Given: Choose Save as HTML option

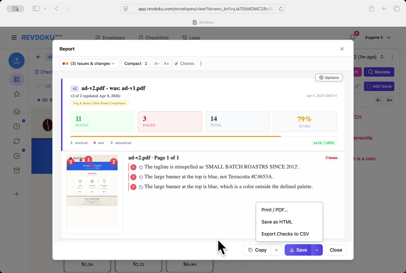Looking at the screenshot, I should coord(277,222).
